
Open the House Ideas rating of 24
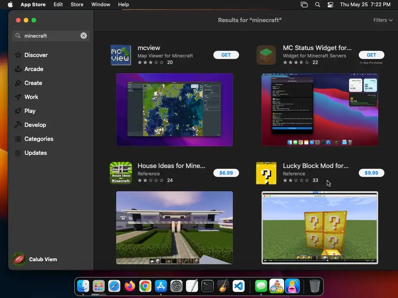tap(155, 180)
